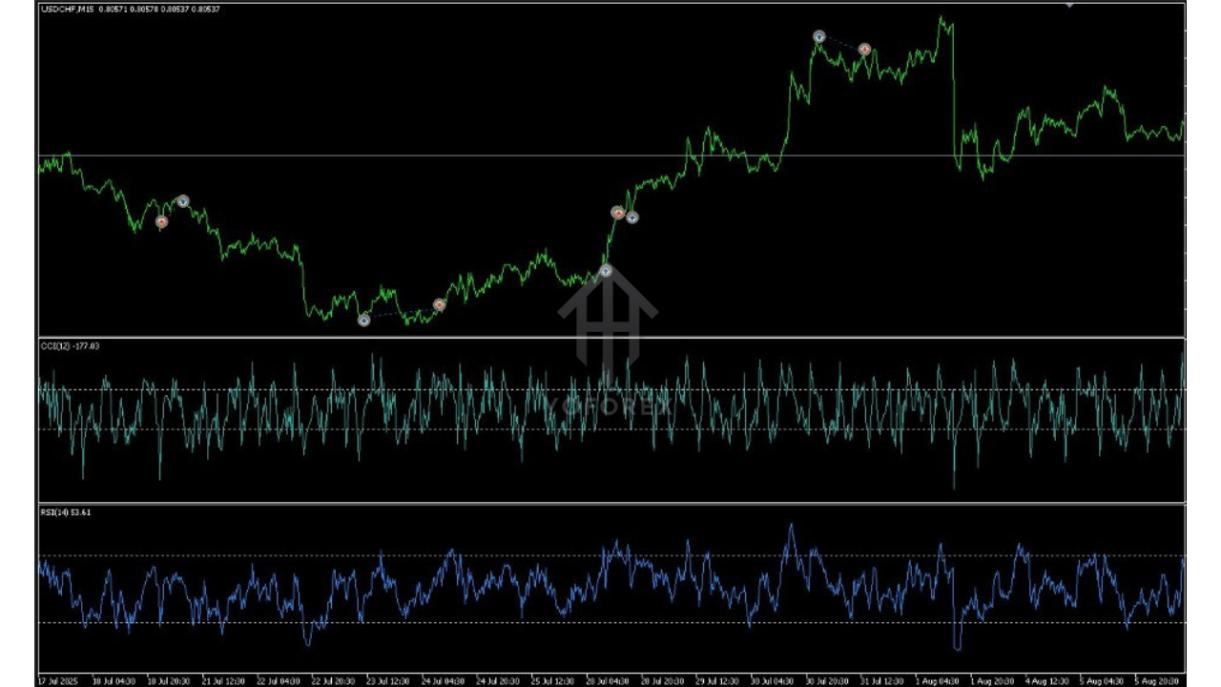
Task: Click the upper dashed level line in CCI panel
Action: 286,389
